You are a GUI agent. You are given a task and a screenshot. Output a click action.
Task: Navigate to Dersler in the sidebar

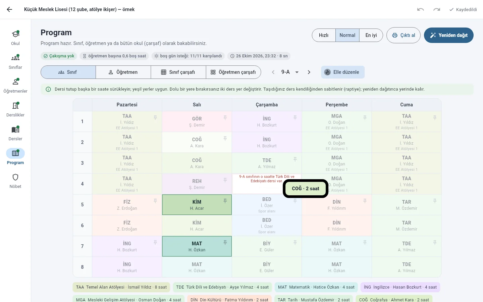15,133
